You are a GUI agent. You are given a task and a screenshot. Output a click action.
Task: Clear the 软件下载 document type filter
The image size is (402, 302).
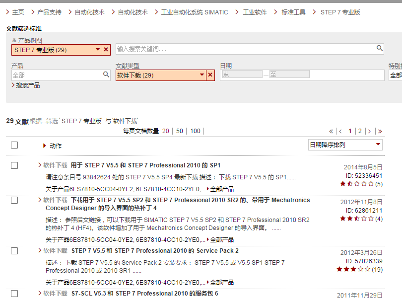coord(210,75)
